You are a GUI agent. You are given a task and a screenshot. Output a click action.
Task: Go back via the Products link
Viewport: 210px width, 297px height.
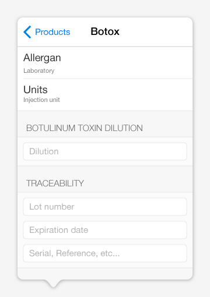click(x=52, y=32)
